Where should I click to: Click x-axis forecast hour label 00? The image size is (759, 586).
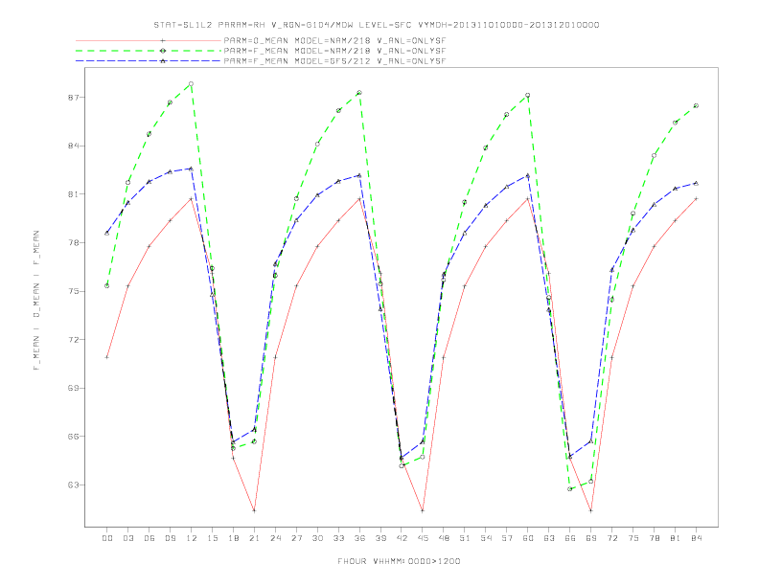(107, 538)
